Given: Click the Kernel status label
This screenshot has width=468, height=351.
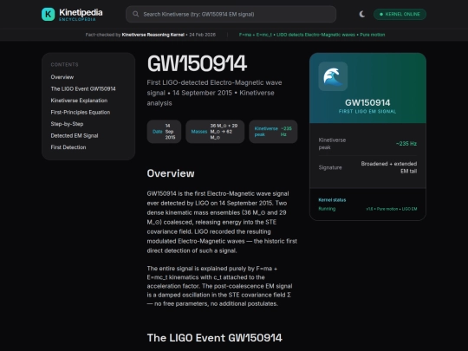Looking at the screenshot, I should click(332, 200).
